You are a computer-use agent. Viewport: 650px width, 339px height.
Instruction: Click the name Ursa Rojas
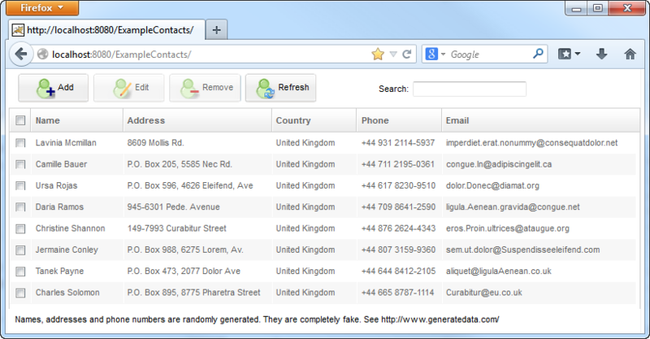pos(56,185)
